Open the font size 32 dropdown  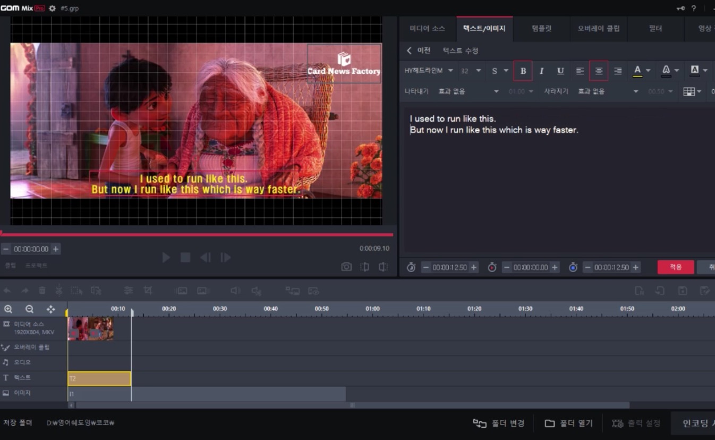[x=471, y=71]
